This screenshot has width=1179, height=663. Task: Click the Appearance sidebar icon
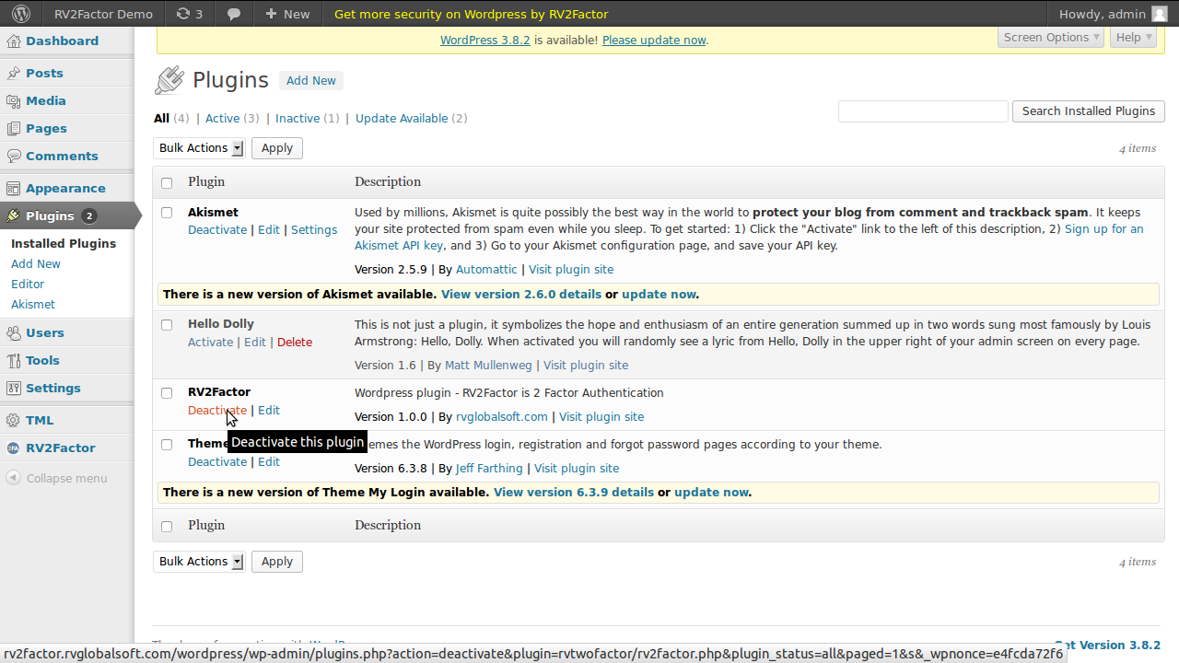pos(13,188)
